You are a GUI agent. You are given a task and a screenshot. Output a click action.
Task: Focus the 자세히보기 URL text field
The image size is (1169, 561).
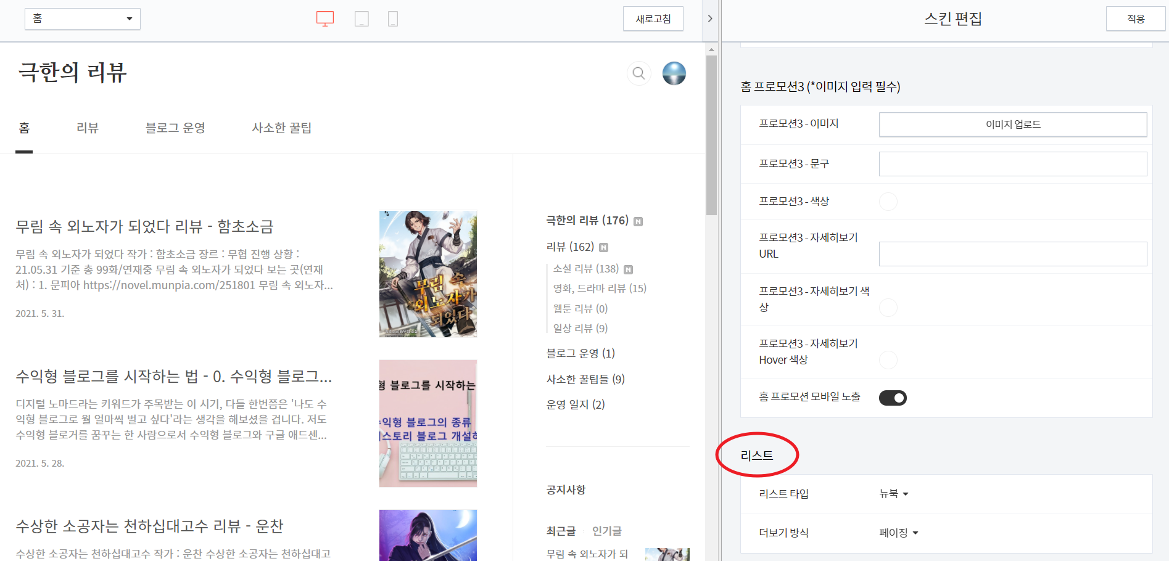pyautogui.click(x=1013, y=254)
